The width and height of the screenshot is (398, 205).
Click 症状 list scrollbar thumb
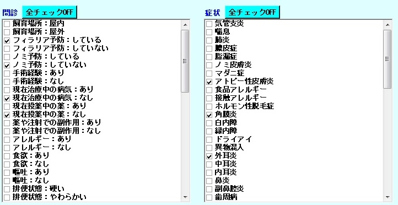388,59
